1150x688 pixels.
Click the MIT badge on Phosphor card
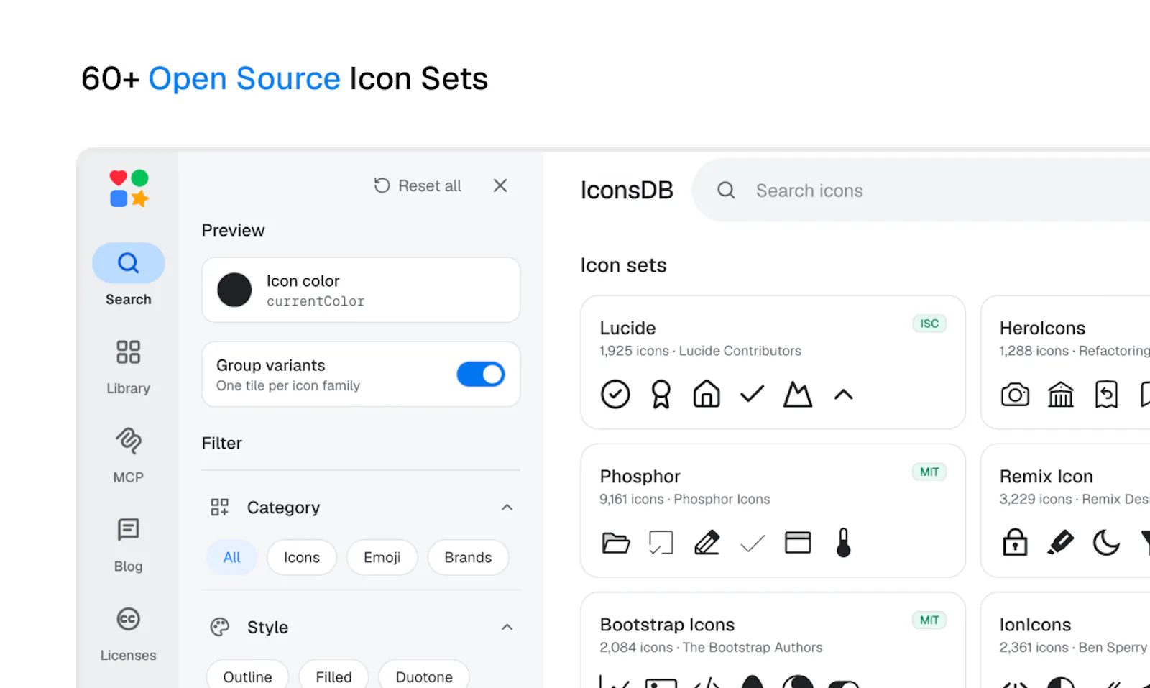point(929,472)
